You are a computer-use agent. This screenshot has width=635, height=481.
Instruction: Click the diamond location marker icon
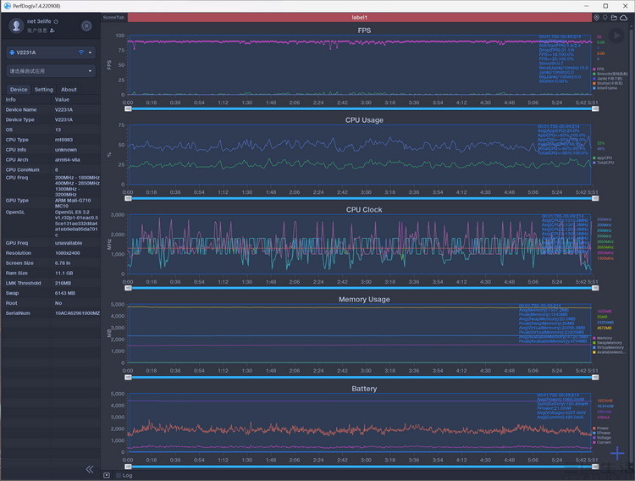[597, 18]
